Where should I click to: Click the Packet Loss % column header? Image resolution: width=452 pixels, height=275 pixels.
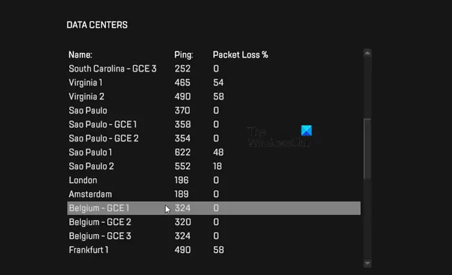point(240,55)
